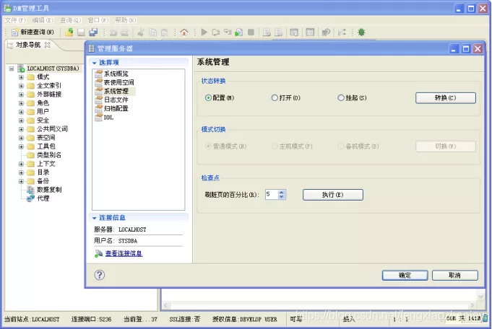Click the 确定 button
The width and height of the screenshot is (492, 329).
pyautogui.click(x=405, y=275)
